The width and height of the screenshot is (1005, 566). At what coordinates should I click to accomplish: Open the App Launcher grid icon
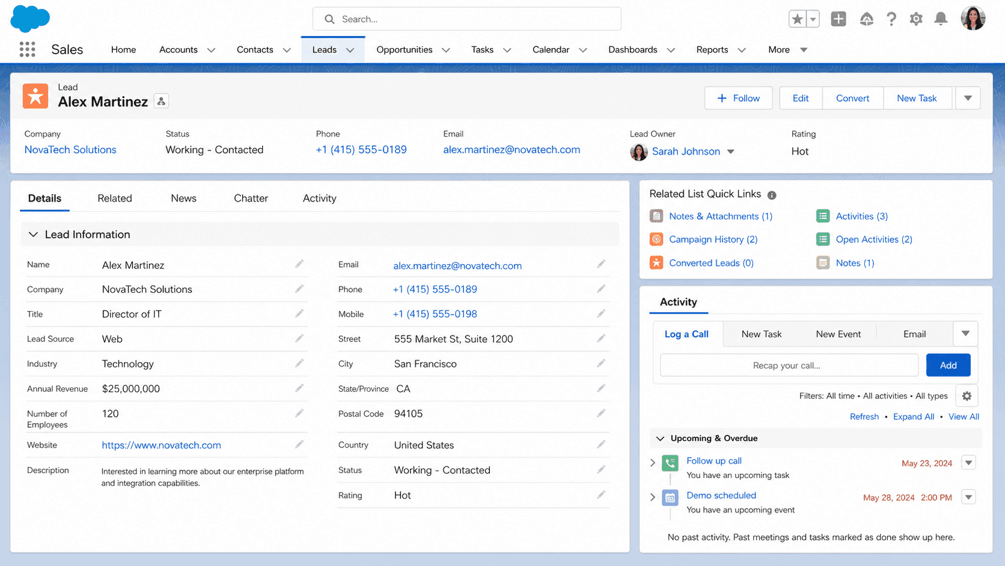pyautogui.click(x=27, y=49)
